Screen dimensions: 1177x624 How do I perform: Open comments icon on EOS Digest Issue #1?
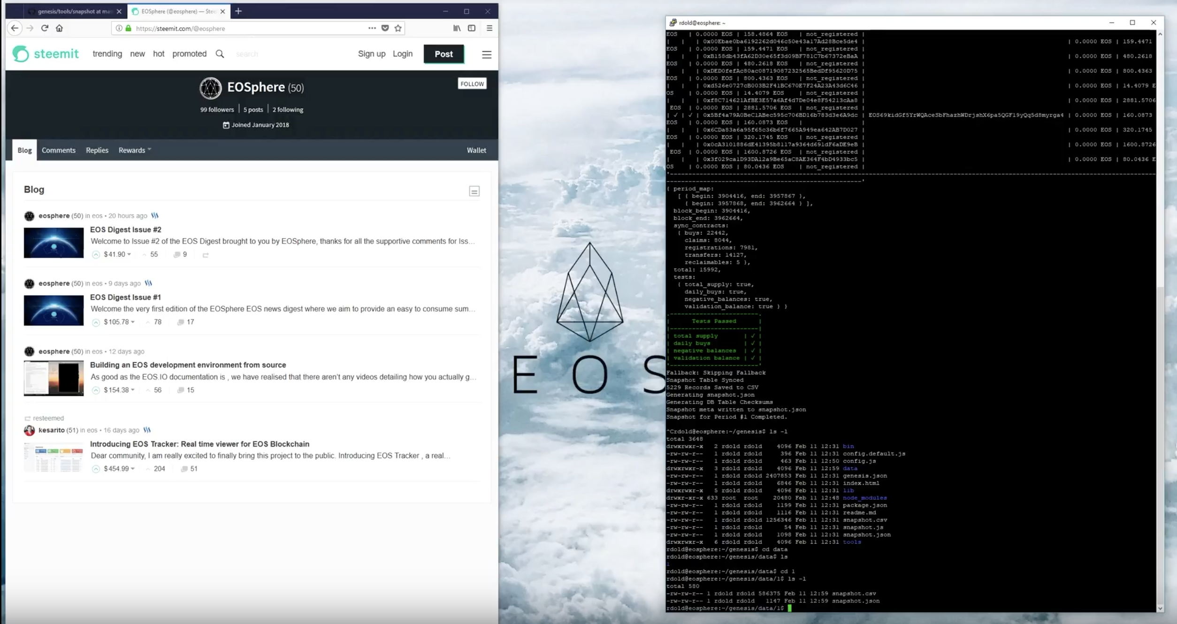[x=181, y=322]
